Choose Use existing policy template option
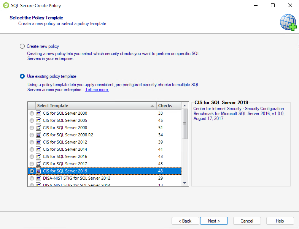 point(22,76)
